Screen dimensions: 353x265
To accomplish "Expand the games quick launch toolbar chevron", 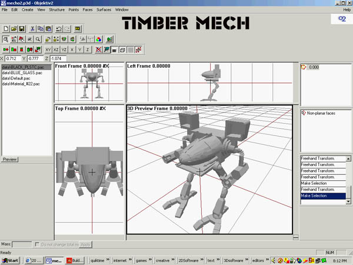I will pos(150,260).
